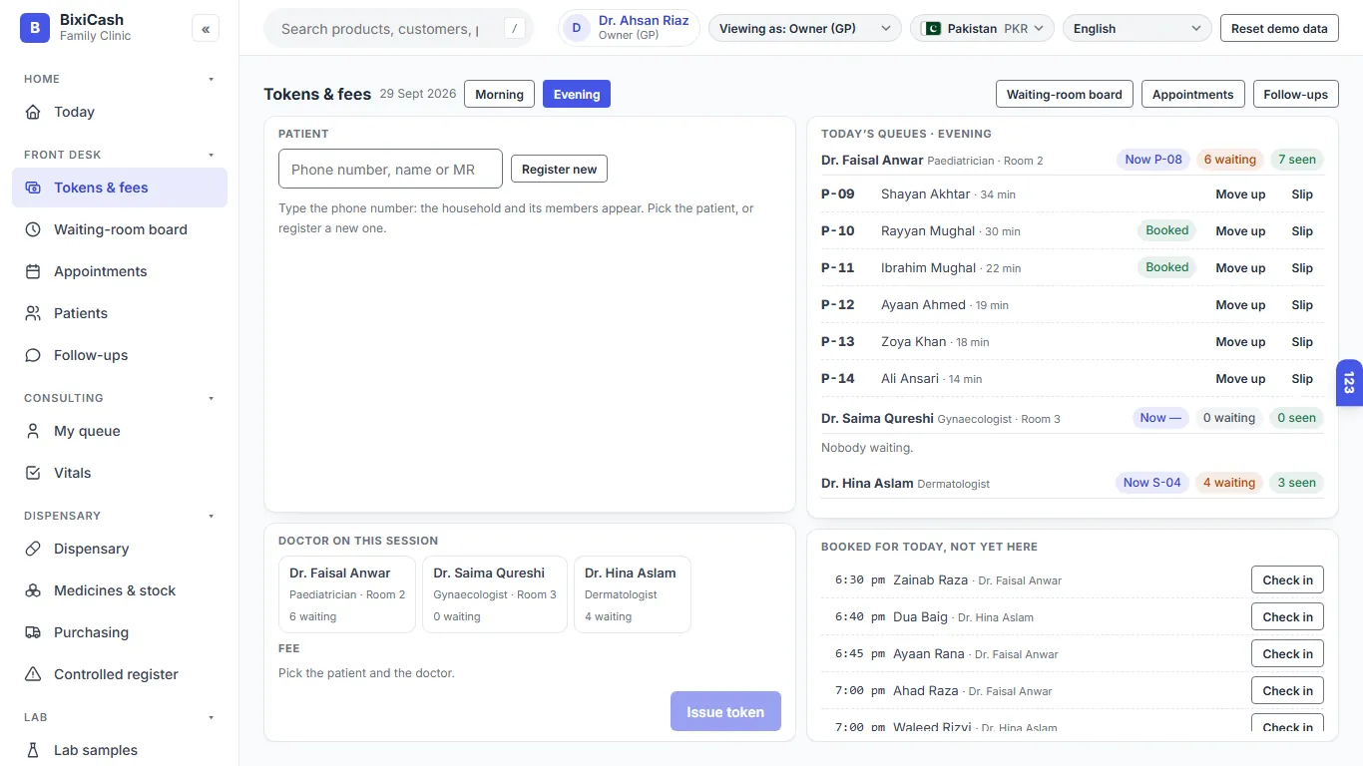Screen dimensions: 1363x766
Task: Check in Zainab Raza
Action: click(x=1287, y=580)
